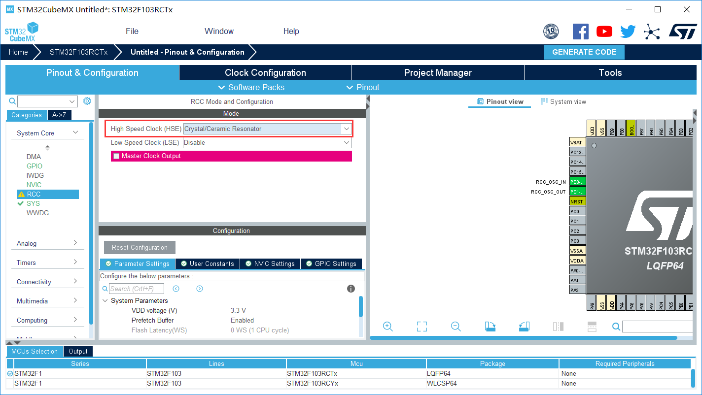Viewport: 702px width, 395px height.
Task: Fit the chip pinout to screen
Action: (421, 327)
